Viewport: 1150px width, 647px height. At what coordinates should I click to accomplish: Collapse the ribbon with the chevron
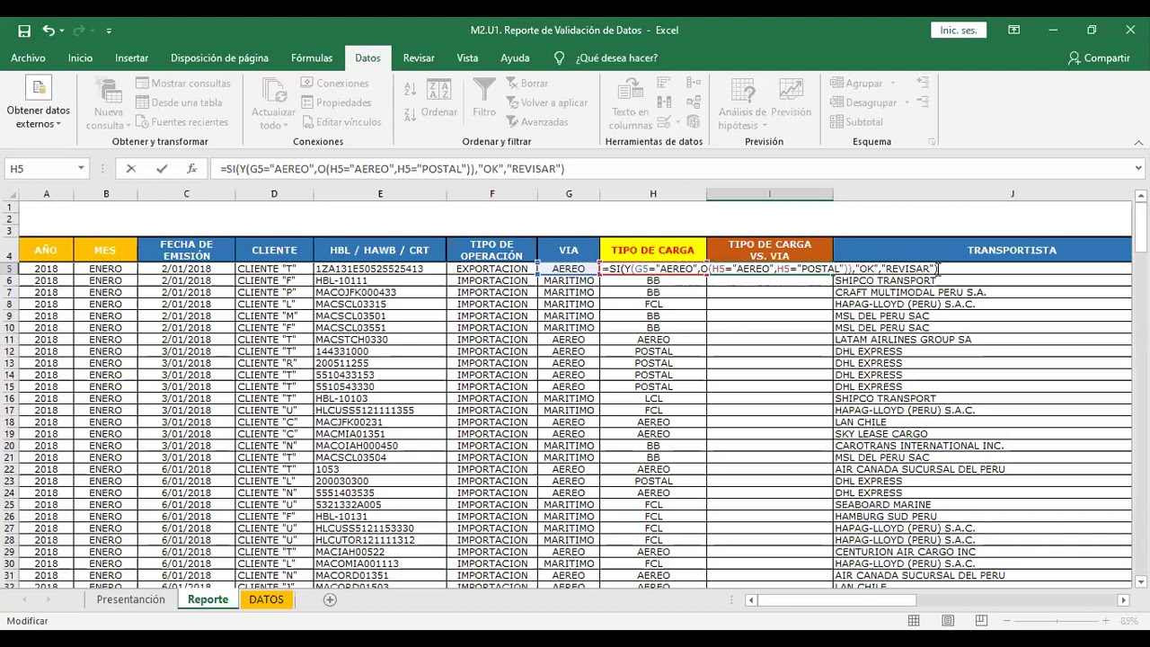[x=1138, y=142]
